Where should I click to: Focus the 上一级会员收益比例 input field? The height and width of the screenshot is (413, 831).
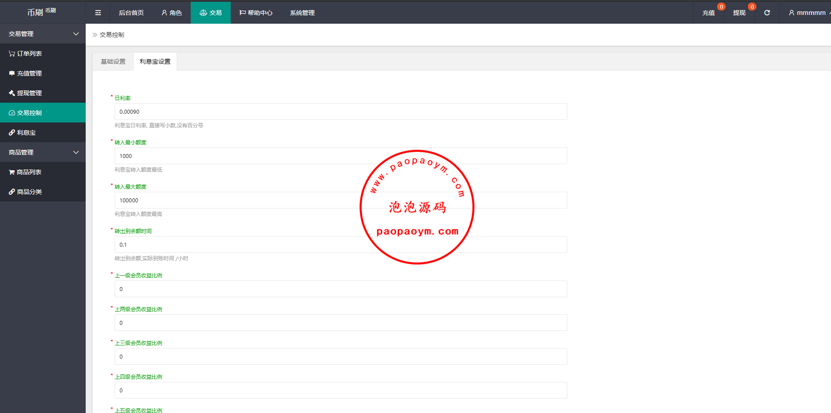tap(341, 289)
